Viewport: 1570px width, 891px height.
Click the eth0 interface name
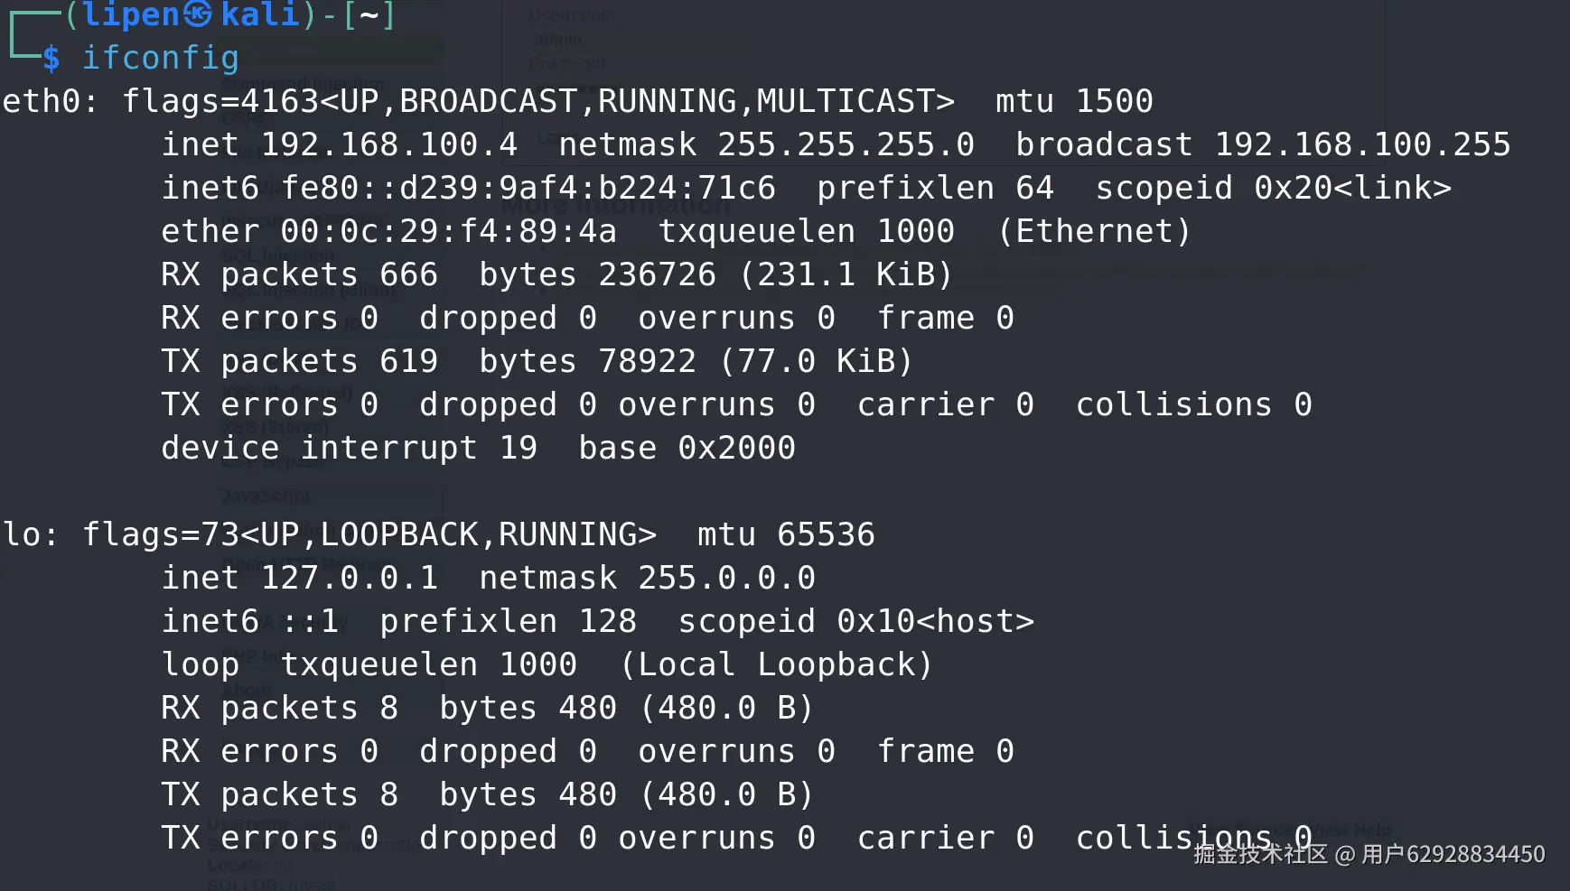(x=42, y=101)
